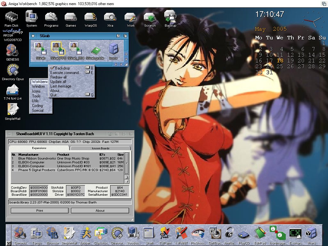Launch IBrowse from the dock

pyautogui.click(x=52, y=235)
